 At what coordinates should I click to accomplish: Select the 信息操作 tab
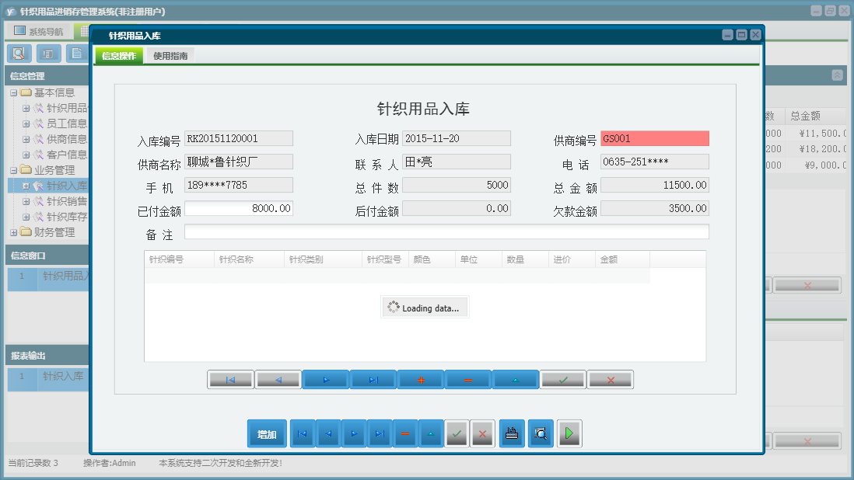(119, 56)
